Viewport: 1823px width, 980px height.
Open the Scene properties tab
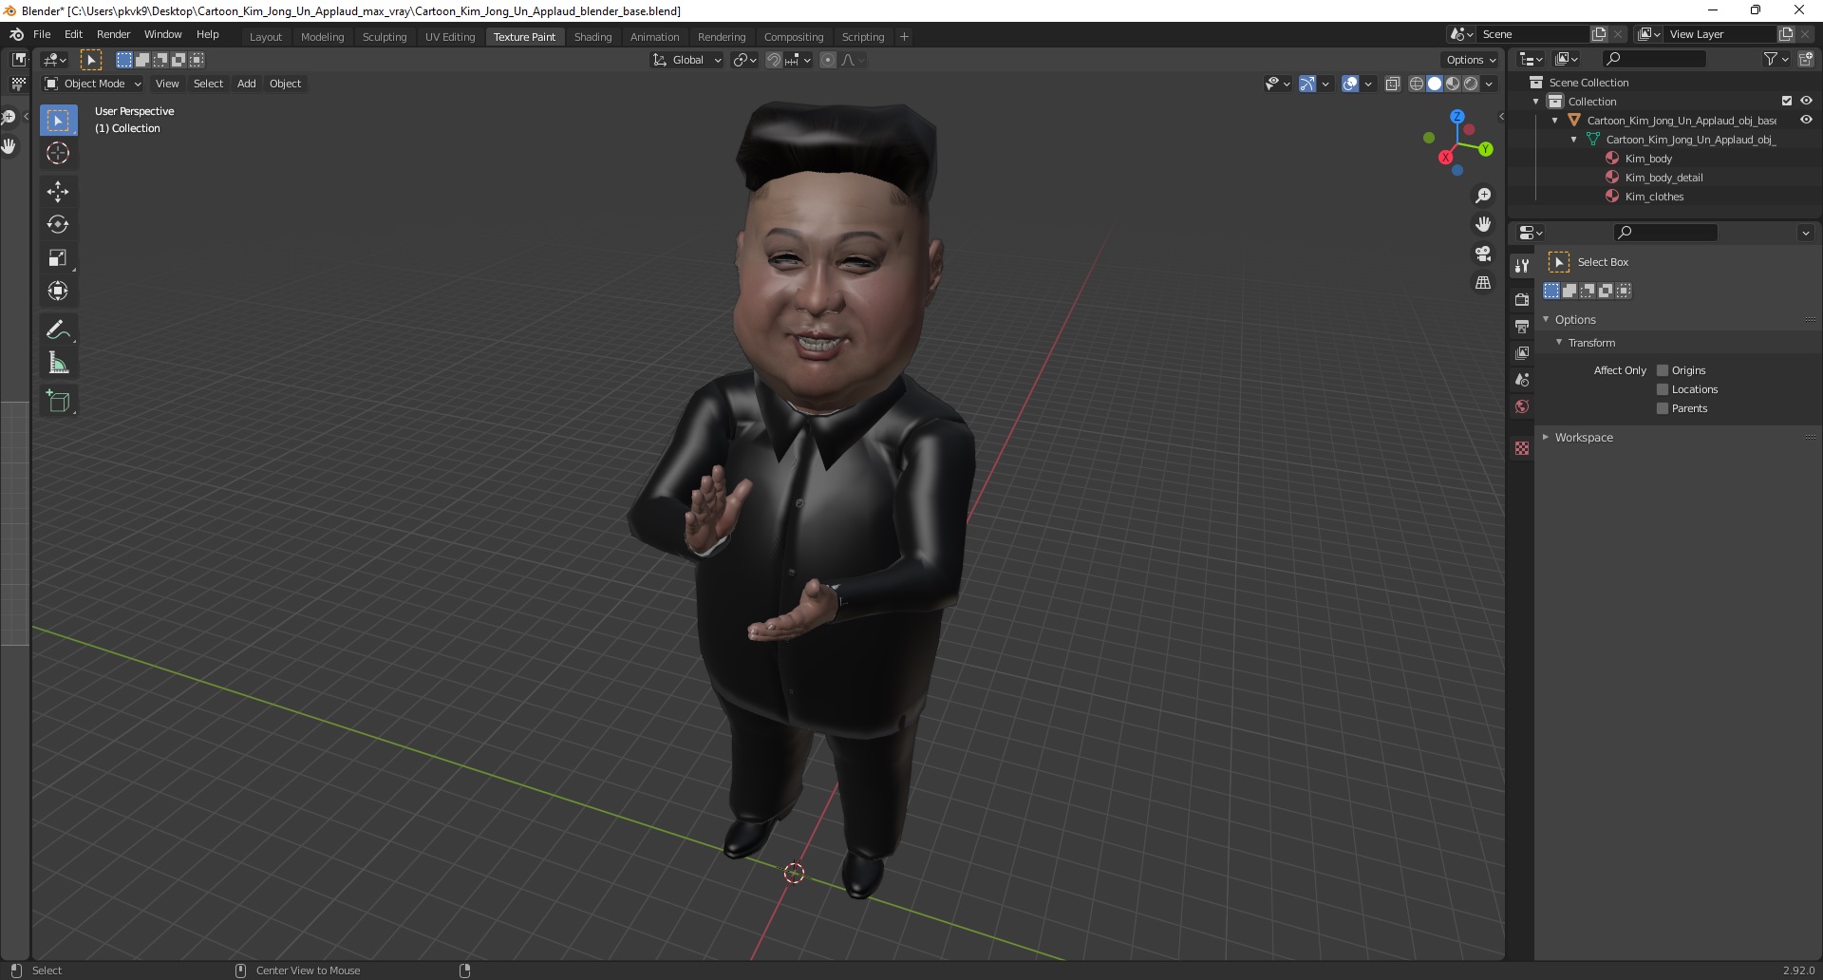pos(1522,379)
